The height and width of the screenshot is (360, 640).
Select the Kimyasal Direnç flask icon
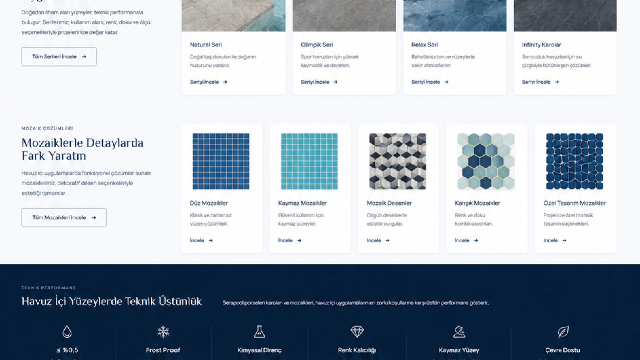point(259,332)
